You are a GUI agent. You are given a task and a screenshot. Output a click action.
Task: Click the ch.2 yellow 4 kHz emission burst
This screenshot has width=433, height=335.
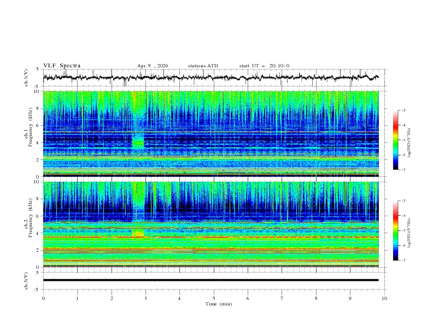(x=138, y=233)
